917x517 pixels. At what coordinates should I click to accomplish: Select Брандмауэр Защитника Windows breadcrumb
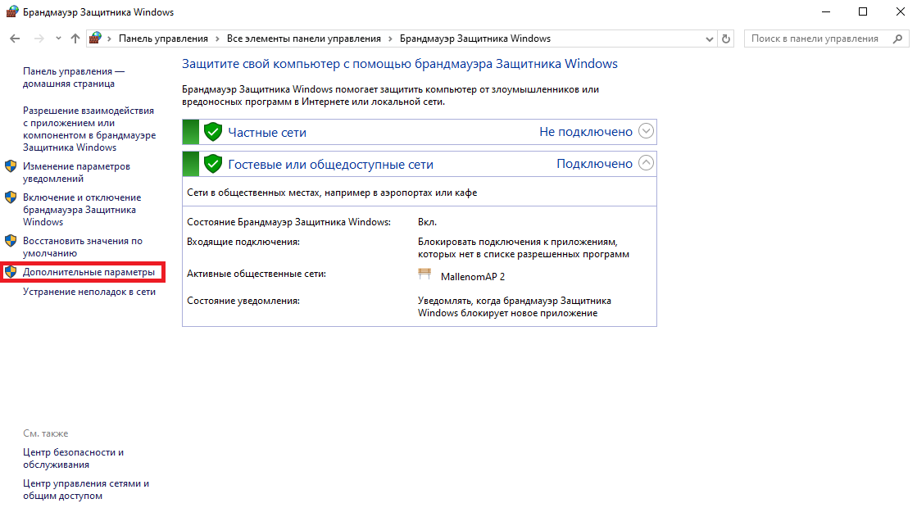click(x=474, y=39)
